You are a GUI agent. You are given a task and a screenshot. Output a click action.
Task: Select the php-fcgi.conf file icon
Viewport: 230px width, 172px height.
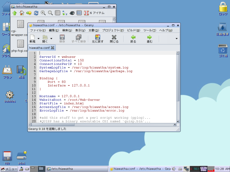coord(21,44)
